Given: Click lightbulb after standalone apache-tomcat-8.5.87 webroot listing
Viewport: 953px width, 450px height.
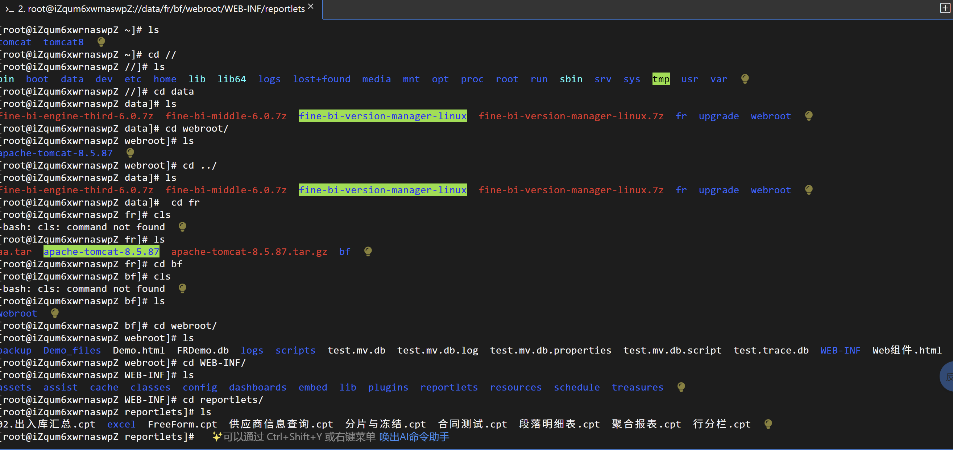Looking at the screenshot, I should click(130, 152).
